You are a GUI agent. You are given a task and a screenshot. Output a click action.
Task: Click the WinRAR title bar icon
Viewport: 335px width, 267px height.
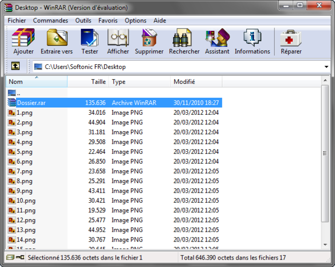click(8, 7)
